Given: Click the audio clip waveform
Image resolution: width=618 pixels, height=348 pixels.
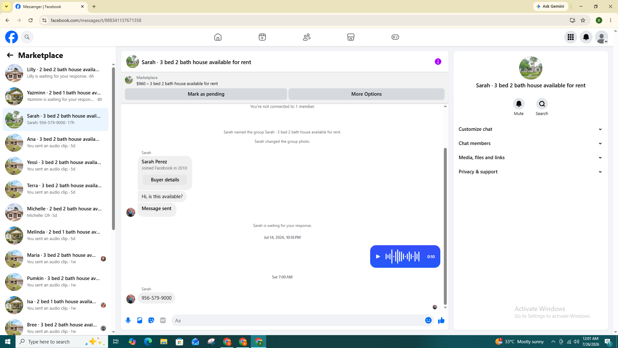Looking at the screenshot, I should [x=402, y=257].
